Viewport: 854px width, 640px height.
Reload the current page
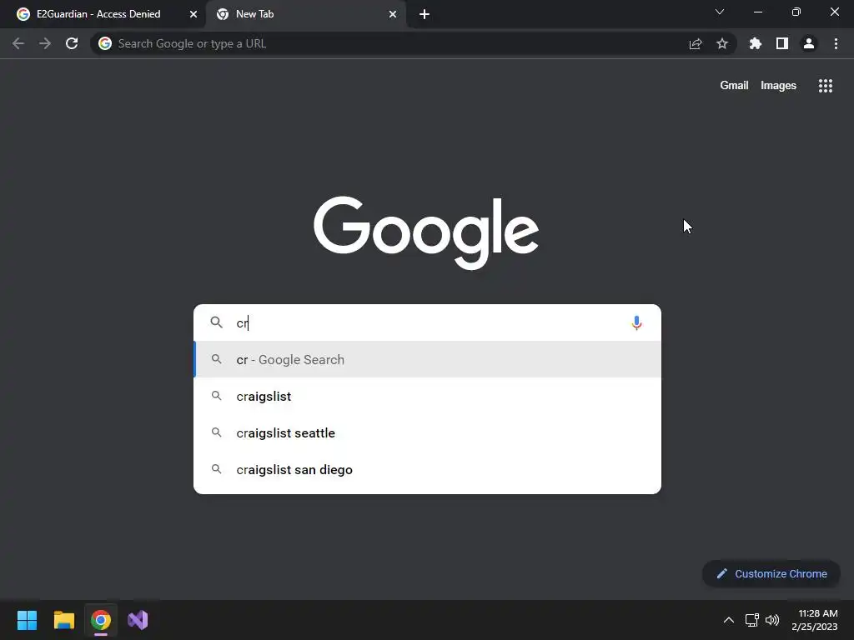point(72,43)
